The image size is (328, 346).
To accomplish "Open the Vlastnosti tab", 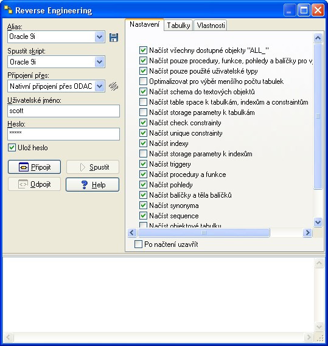I will click(x=211, y=26).
